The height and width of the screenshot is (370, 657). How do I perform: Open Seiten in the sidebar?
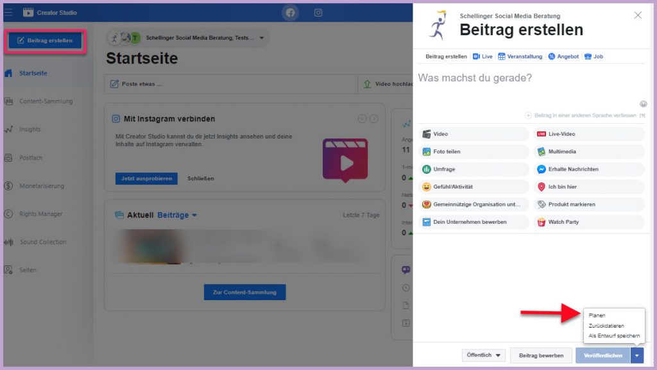coord(27,270)
